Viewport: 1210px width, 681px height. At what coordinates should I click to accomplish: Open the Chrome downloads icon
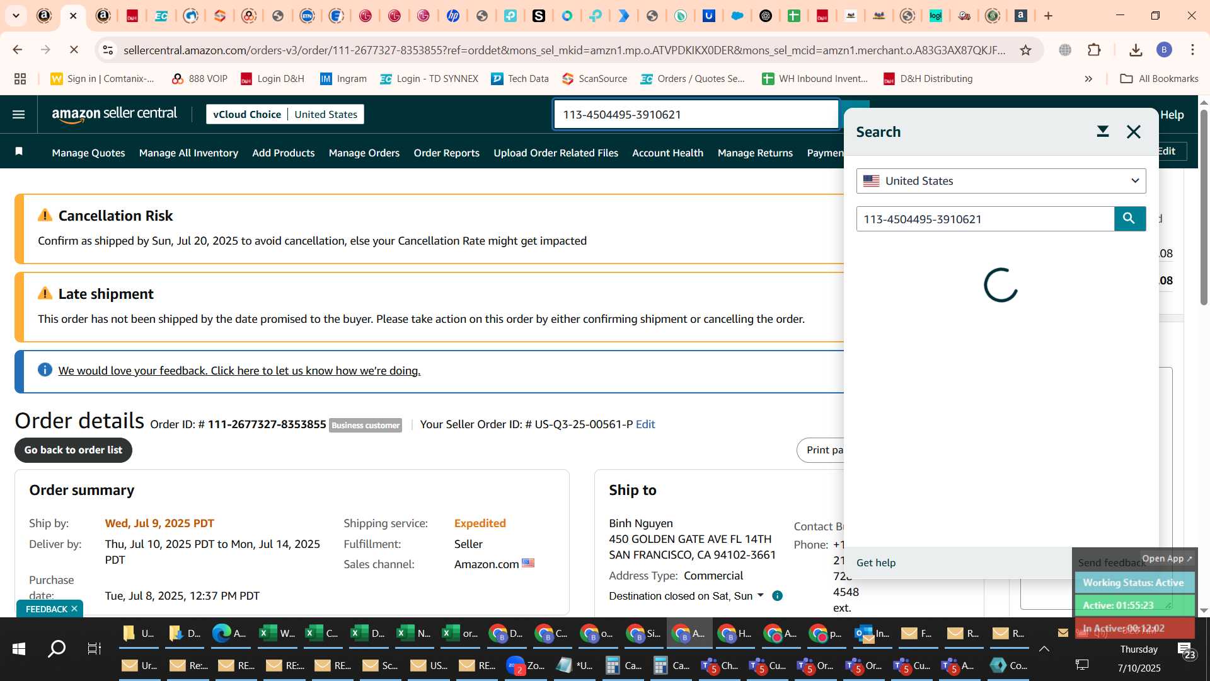click(x=1136, y=50)
